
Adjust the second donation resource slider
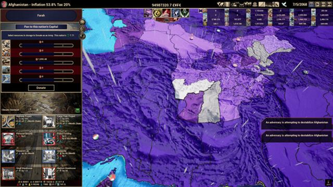[x=46, y=54]
